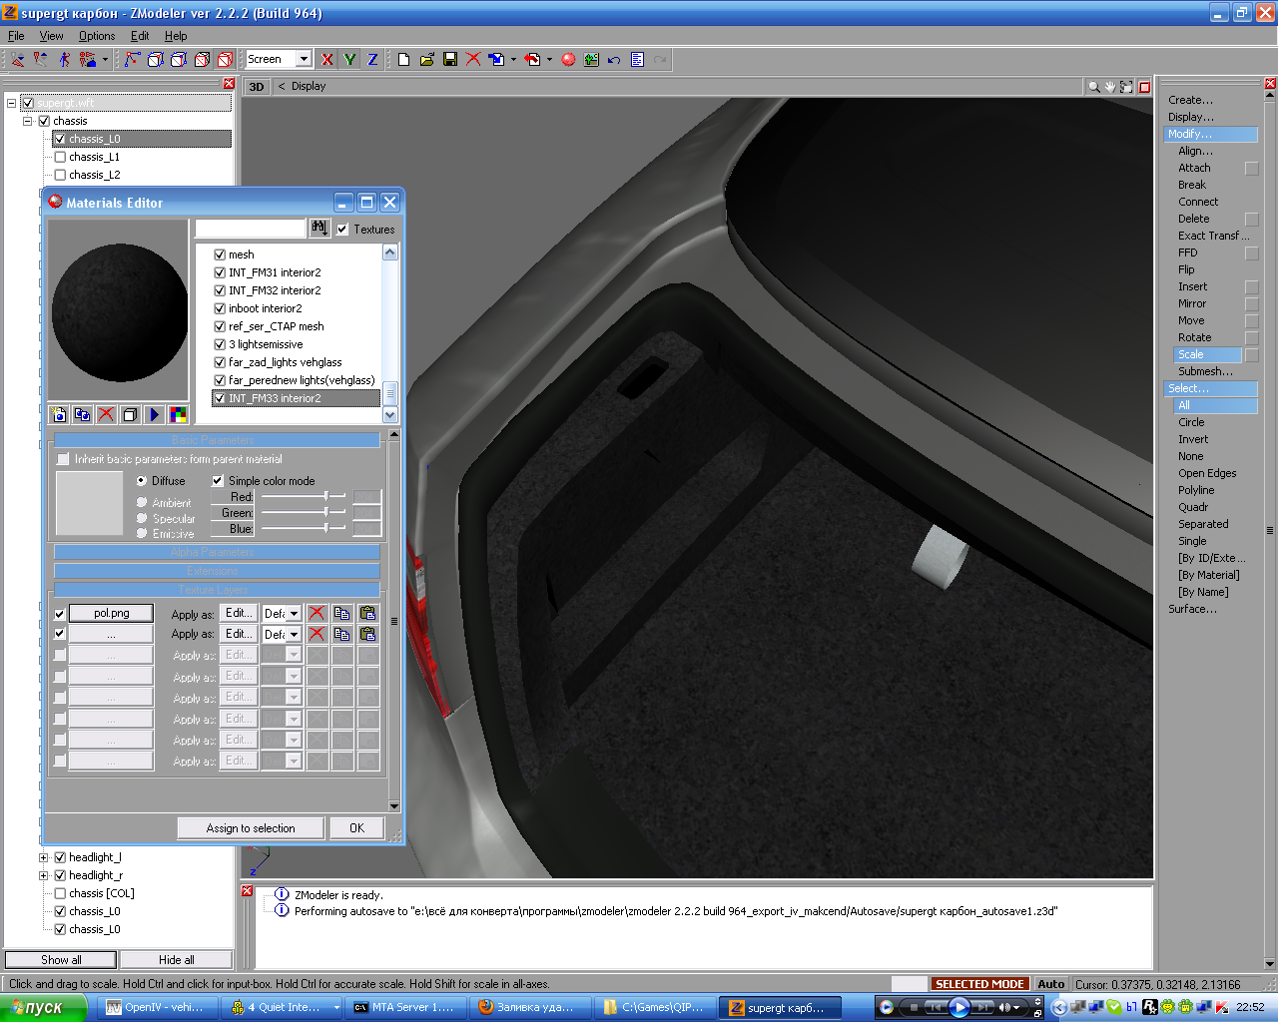The width and height of the screenshot is (1278, 1022).
Task: Click the Assign to selection button
Action: (x=251, y=828)
